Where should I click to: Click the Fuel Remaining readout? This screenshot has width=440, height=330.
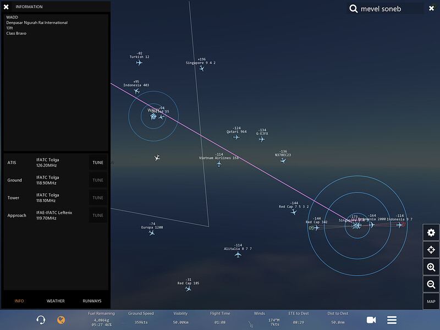(101, 319)
